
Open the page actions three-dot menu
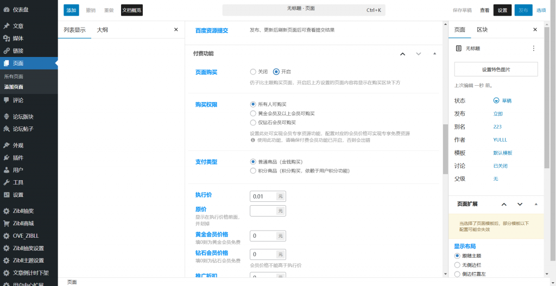[534, 48]
